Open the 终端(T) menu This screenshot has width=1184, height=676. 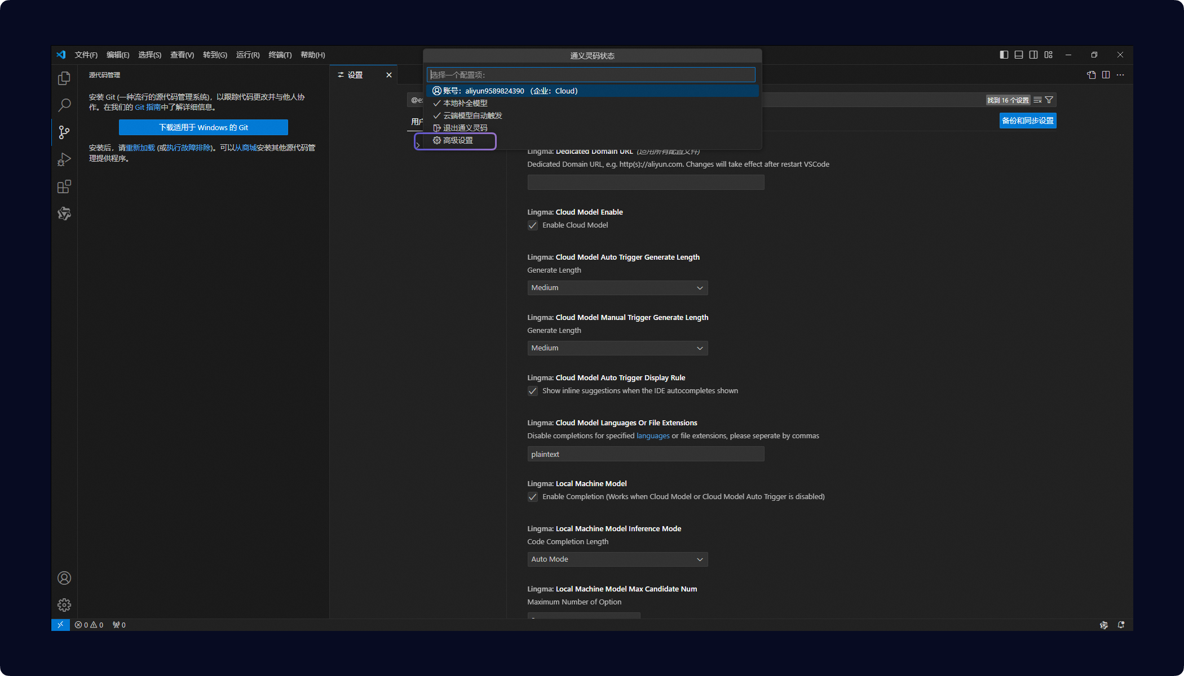coord(280,55)
